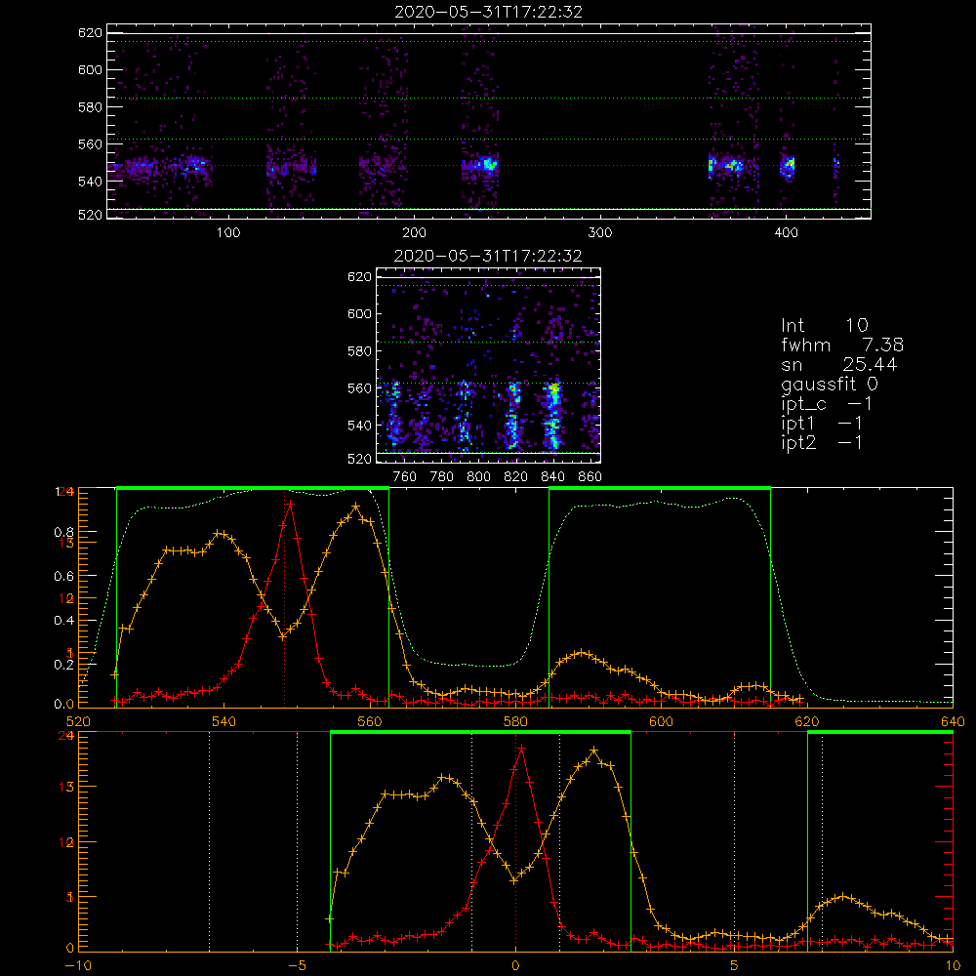The height and width of the screenshot is (976, 976).
Task: Click the timestamp title above the wide top spectrogram
Action: click(x=488, y=12)
